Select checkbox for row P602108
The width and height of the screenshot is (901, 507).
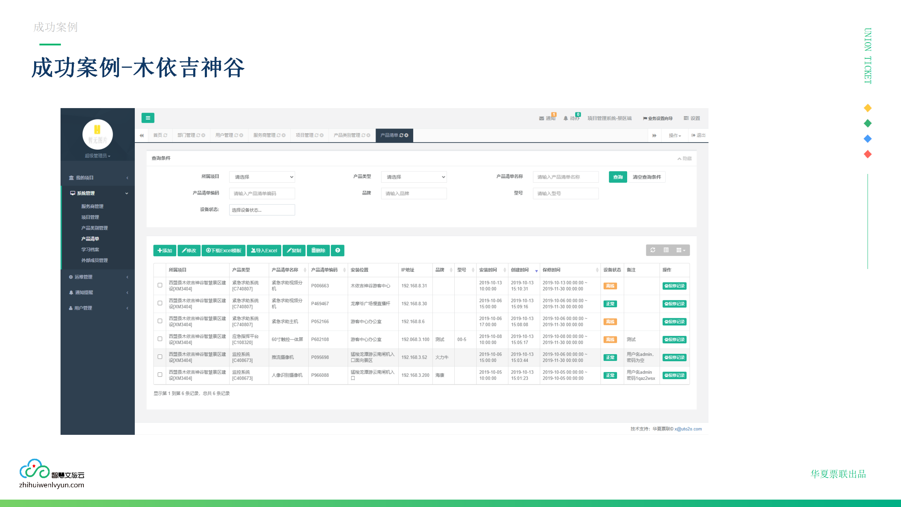click(160, 339)
